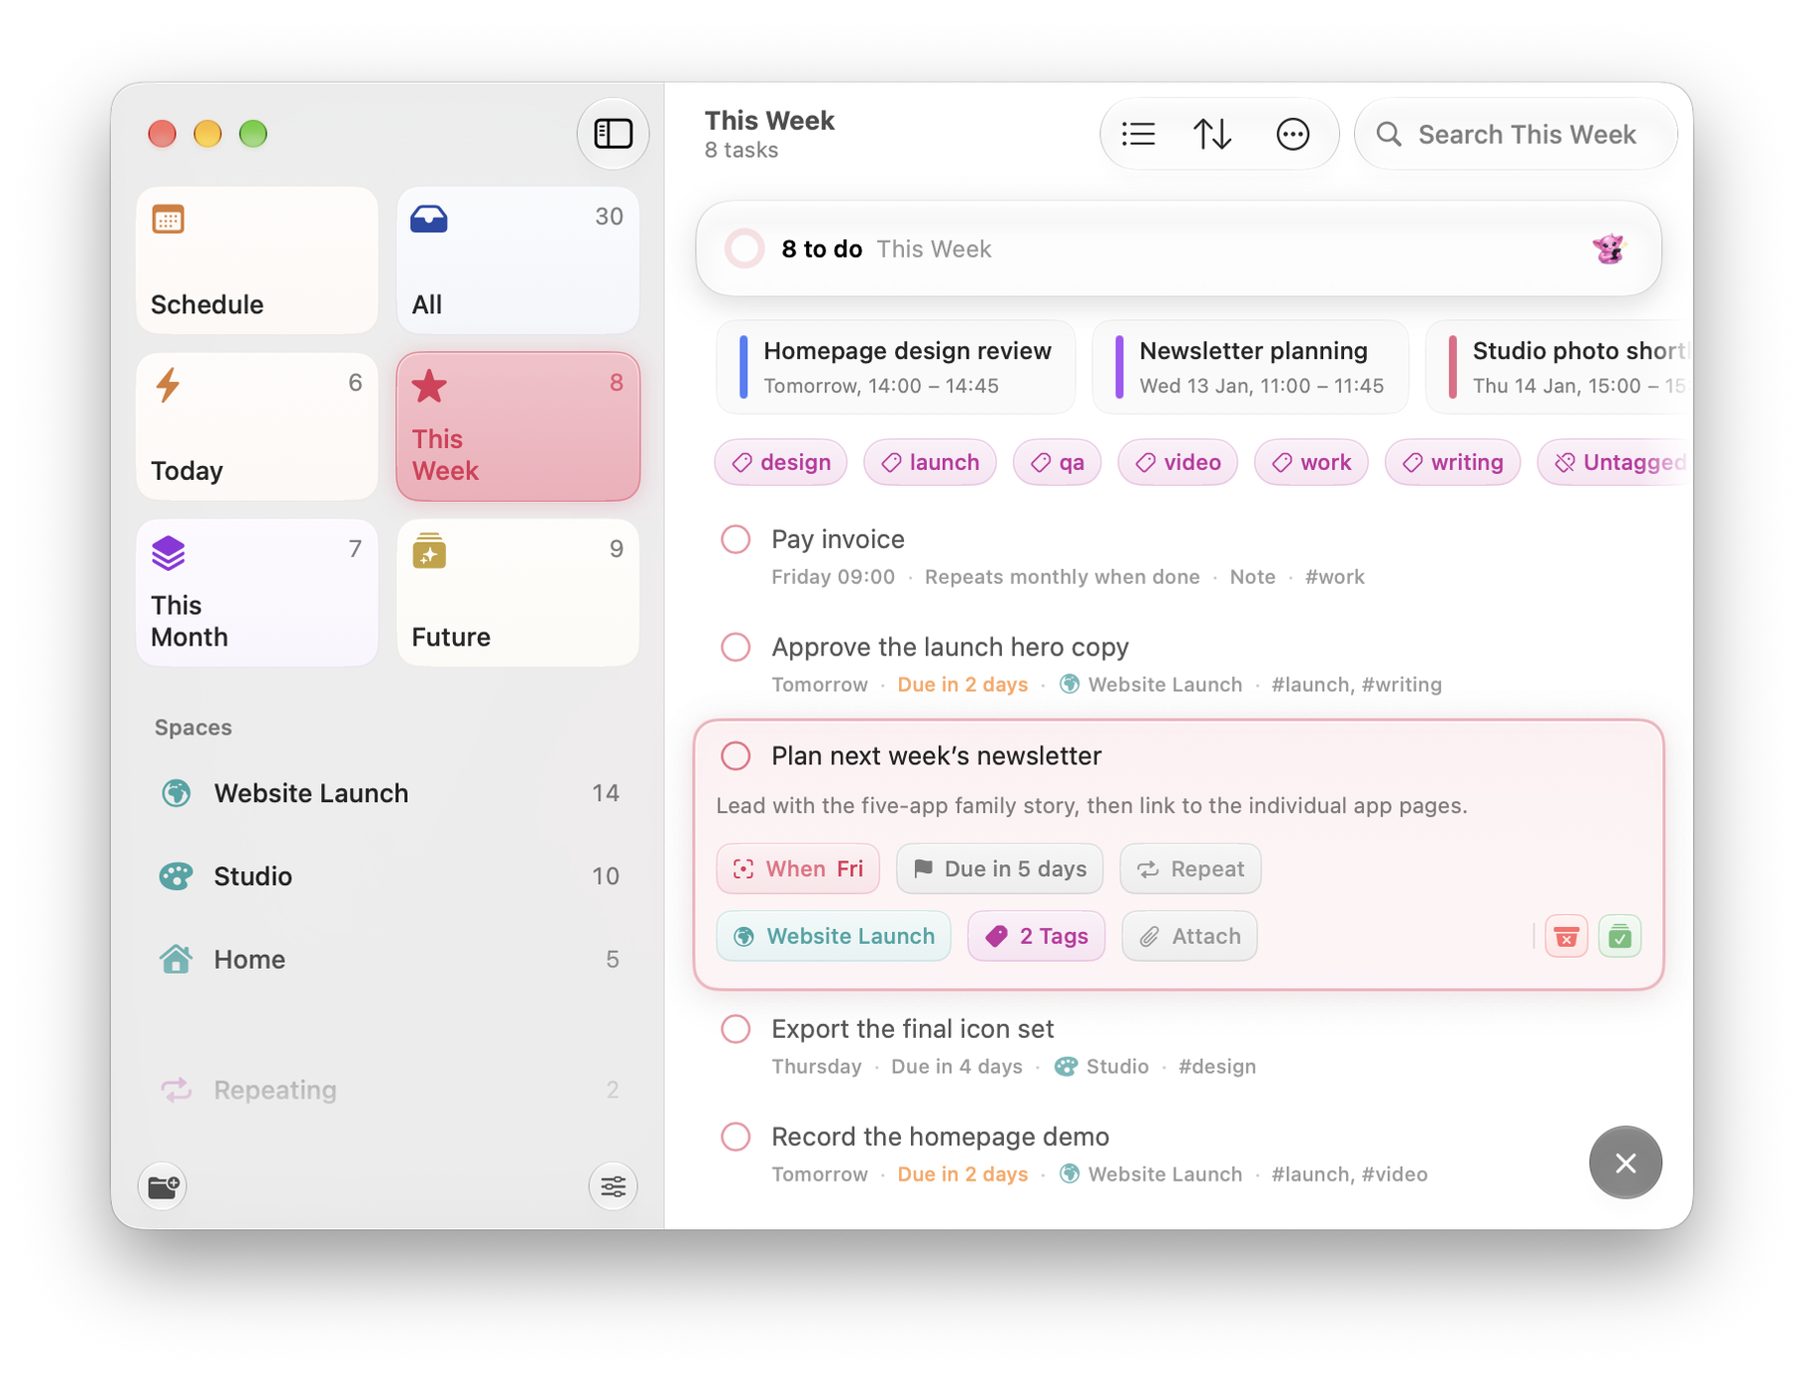1804x1397 pixels.
Task: Open the Repeat options
Action: coord(1190,869)
